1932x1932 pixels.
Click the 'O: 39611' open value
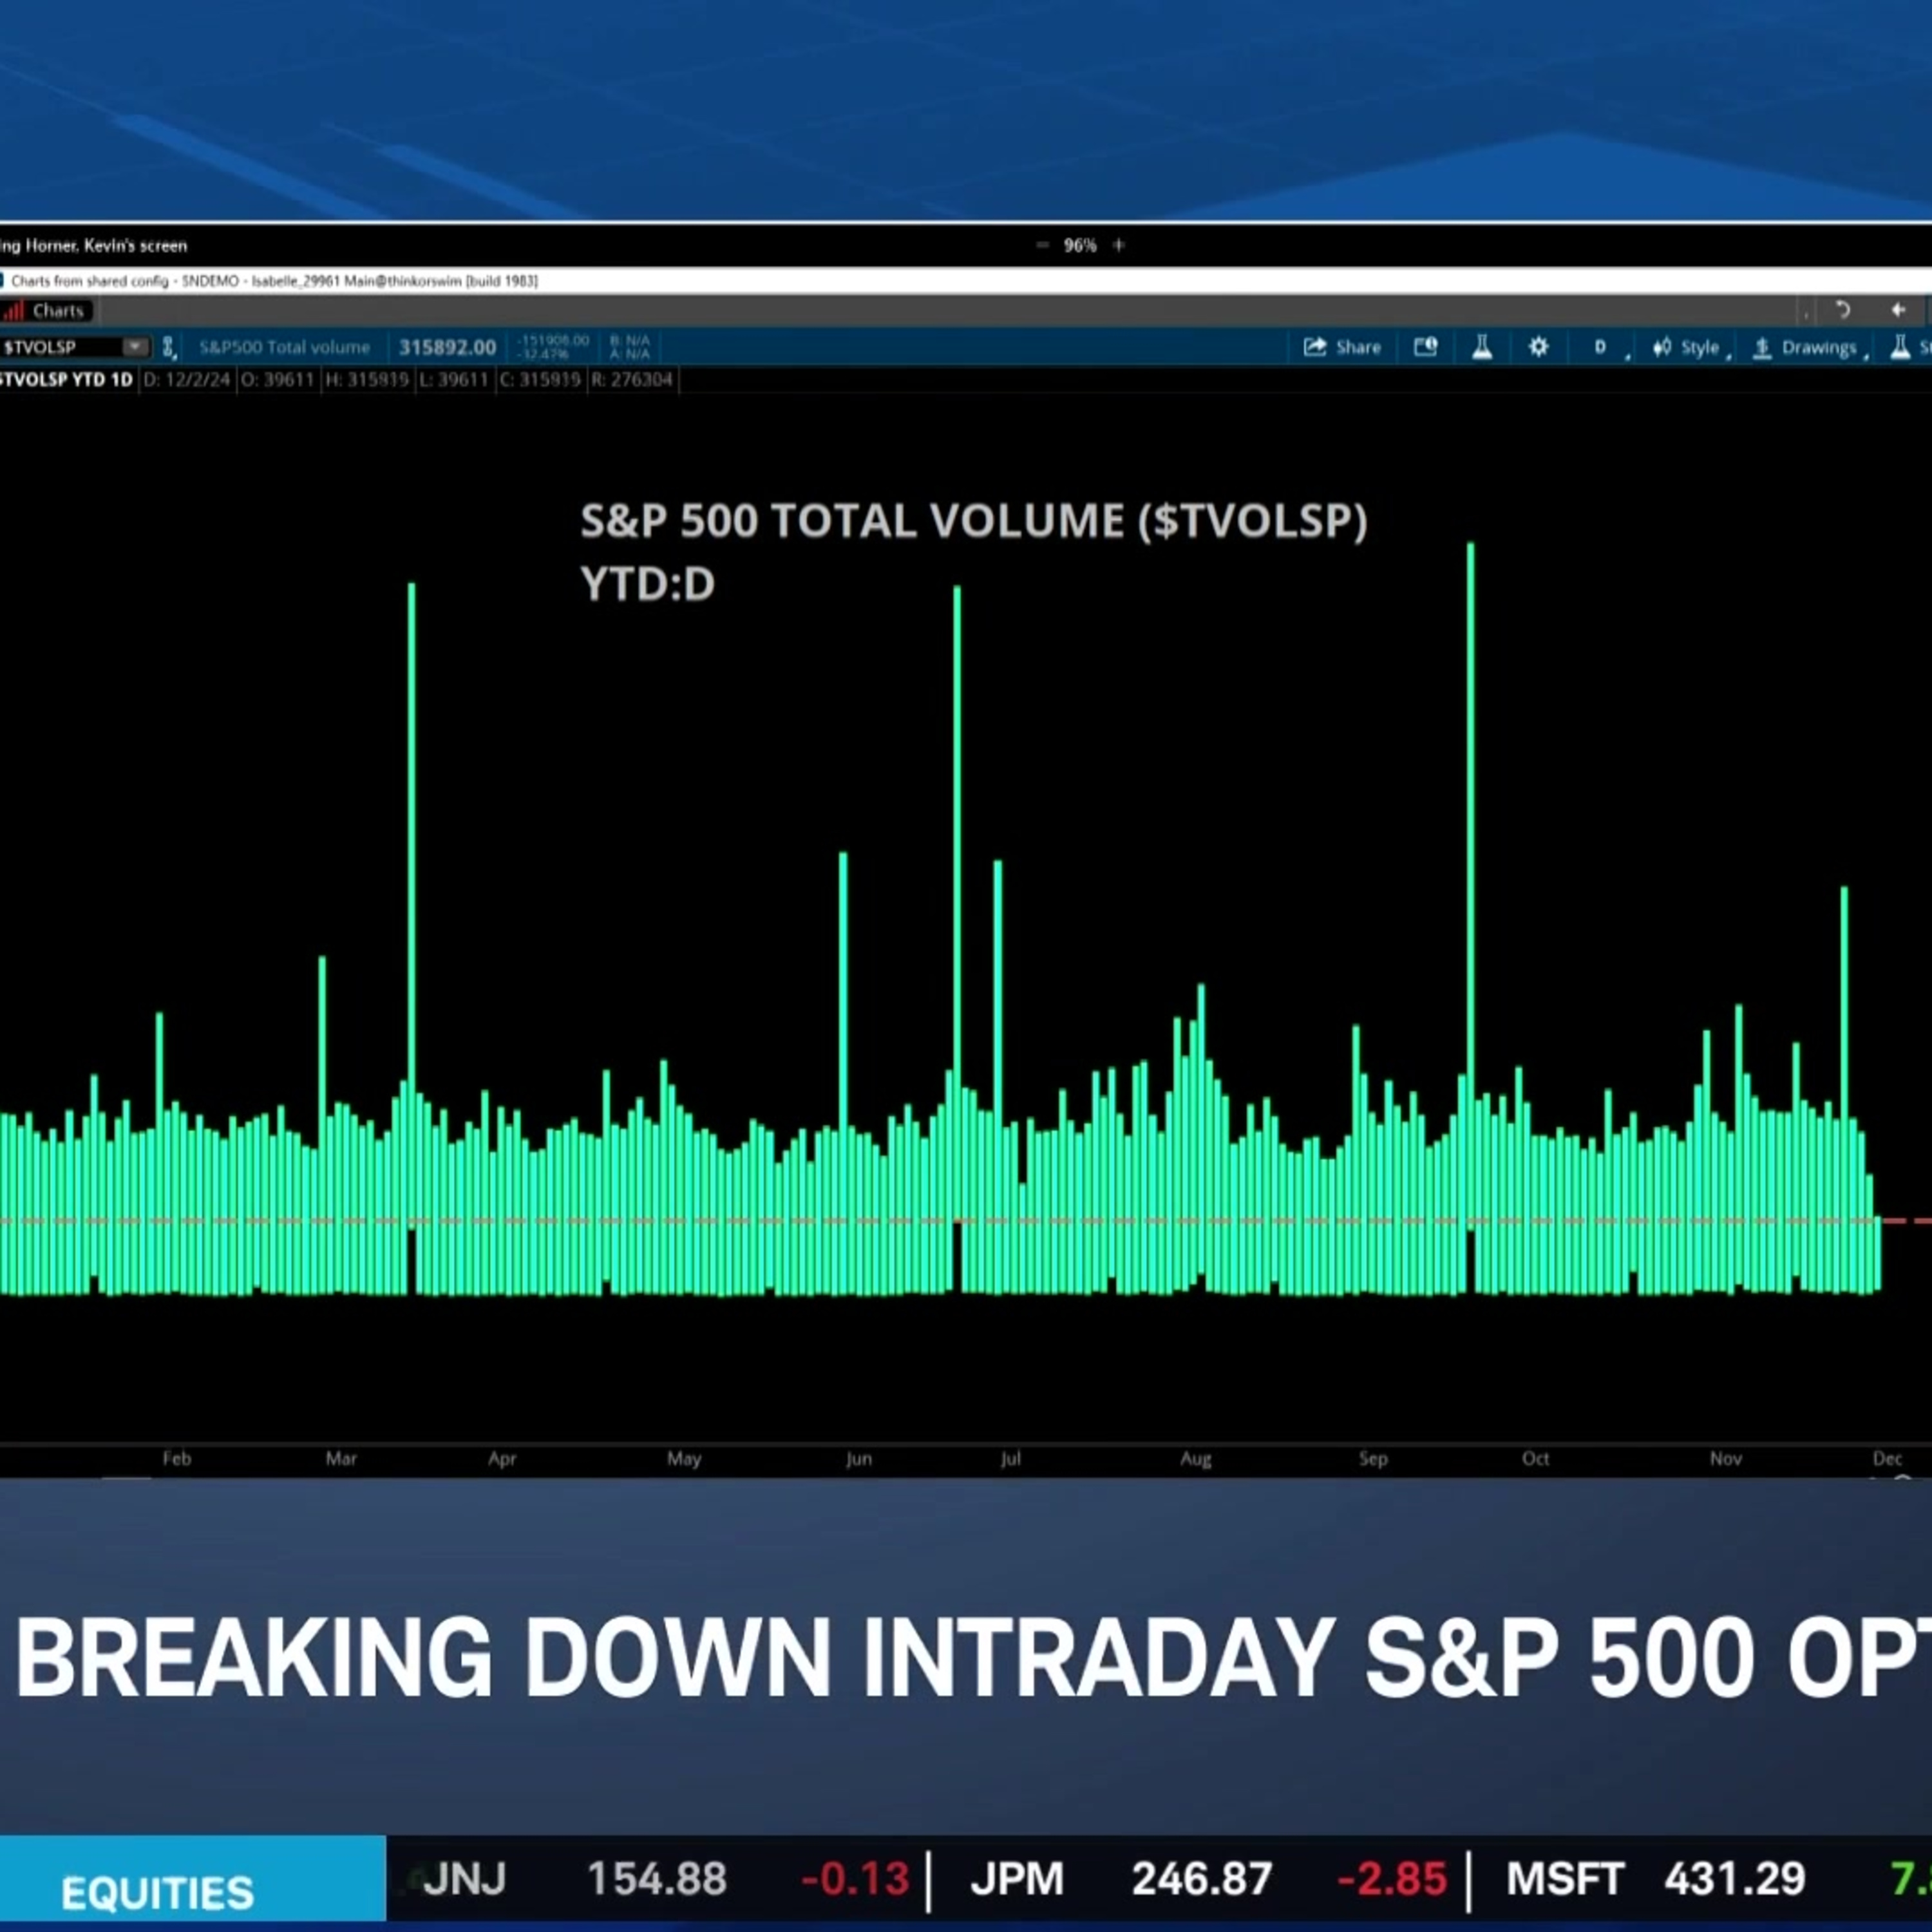tap(277, 380)
